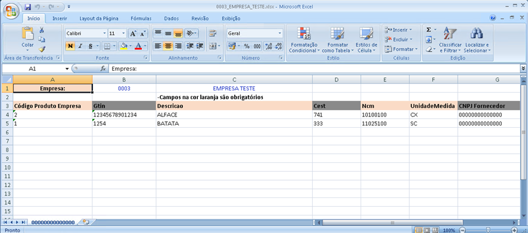Decrease the indent
This screenshot has width=528, height=233.
click(190, 46)
